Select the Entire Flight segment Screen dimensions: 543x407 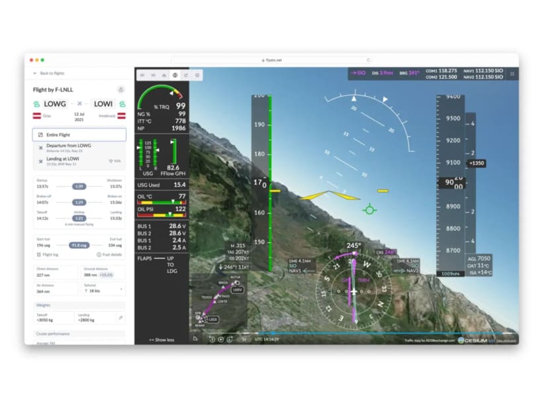pyautogui.click(x=79, y=134)
